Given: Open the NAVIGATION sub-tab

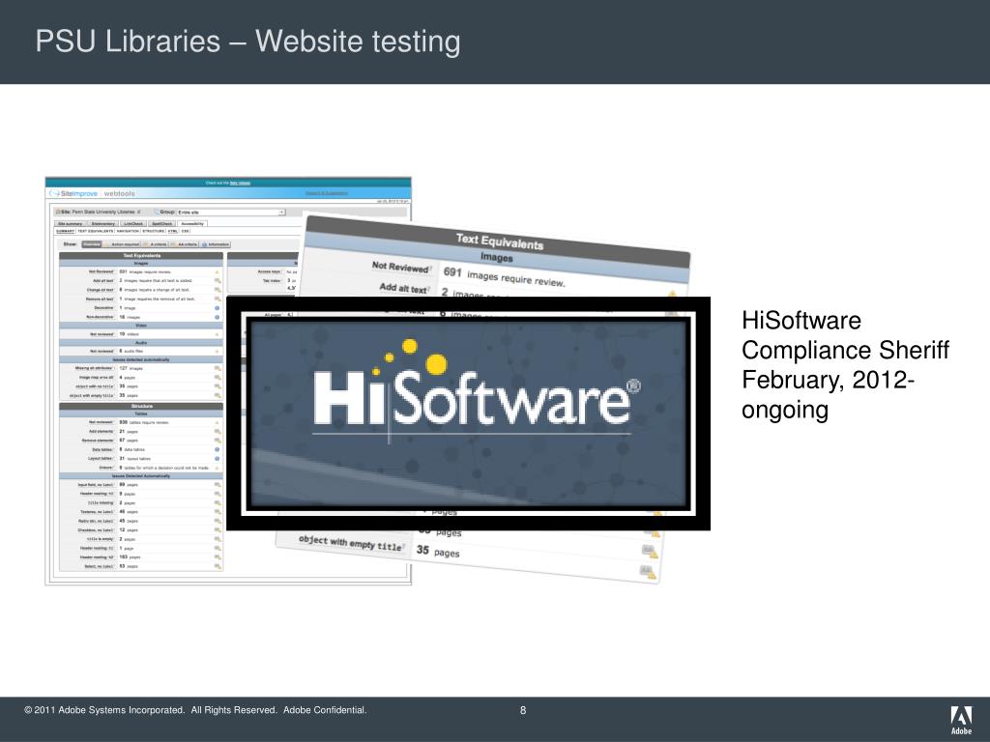Looking at the screenshot, I should (x=128, y=231).
